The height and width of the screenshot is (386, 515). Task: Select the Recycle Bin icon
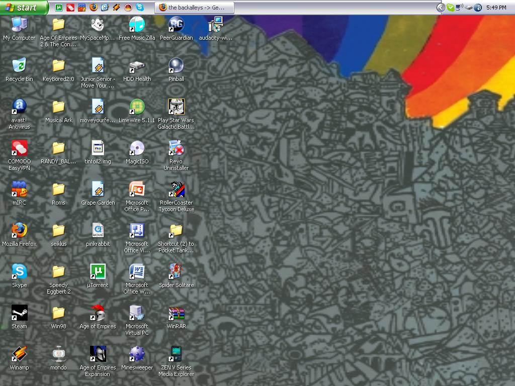coord(19,65)
